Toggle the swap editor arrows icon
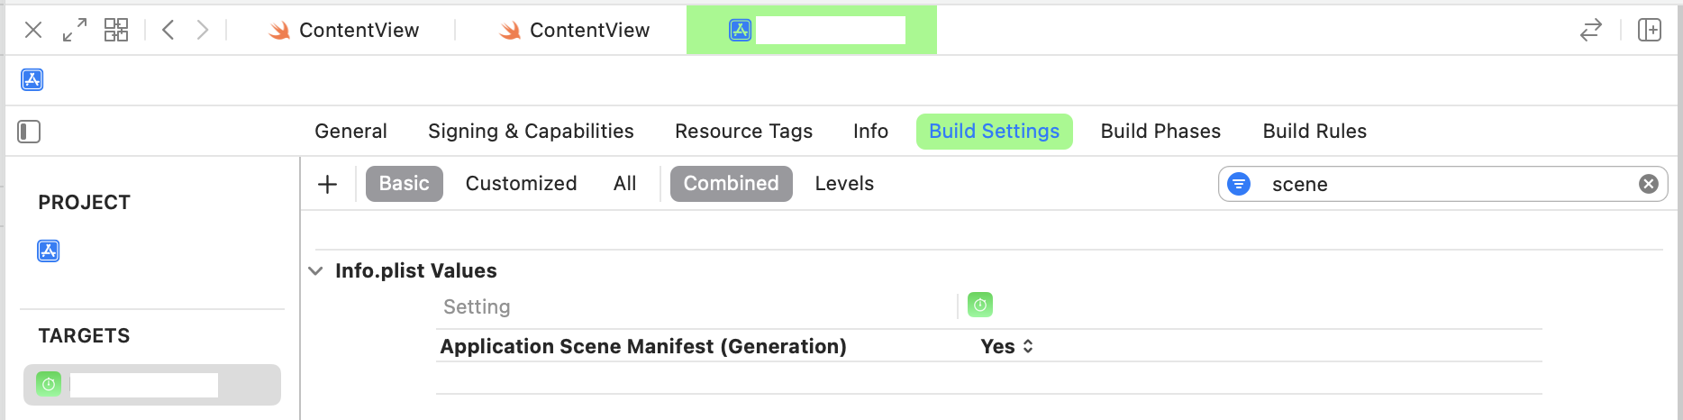The image size is (1683, 420). click(1591, 30)
